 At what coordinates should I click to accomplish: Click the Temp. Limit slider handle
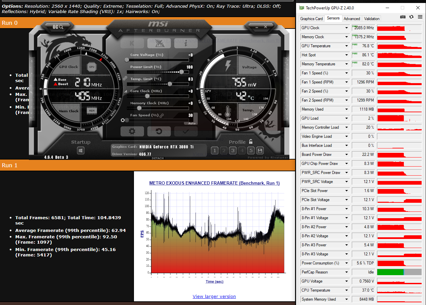tap(170, 84)
